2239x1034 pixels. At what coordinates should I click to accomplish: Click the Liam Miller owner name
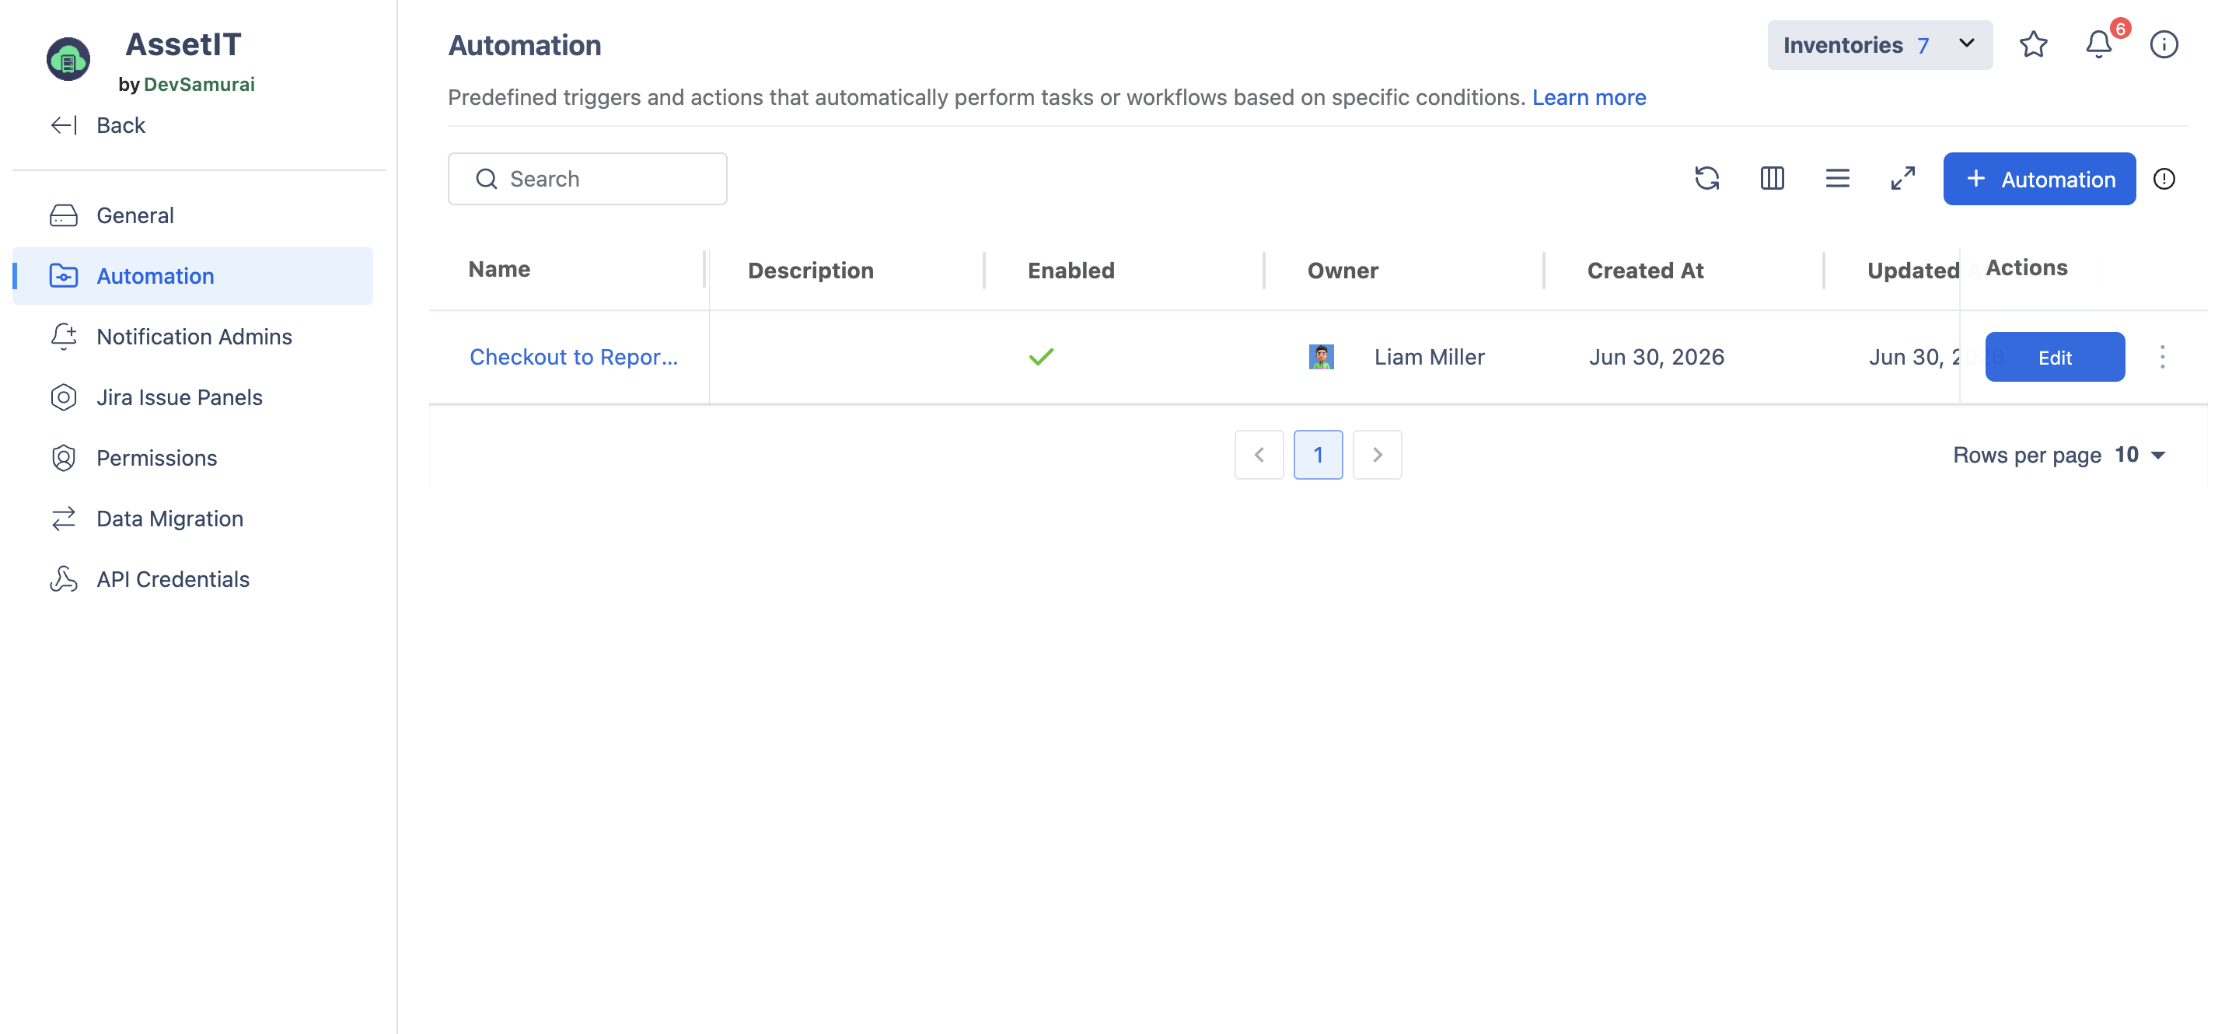tap(1429, 357)
